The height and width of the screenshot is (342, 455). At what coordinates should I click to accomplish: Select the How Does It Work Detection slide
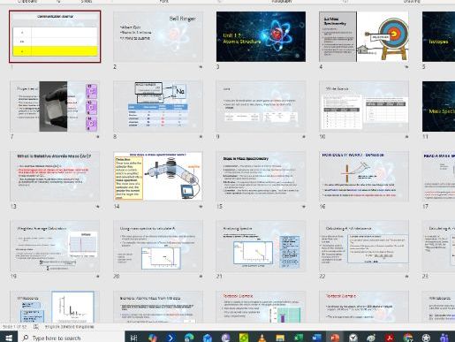364,176
